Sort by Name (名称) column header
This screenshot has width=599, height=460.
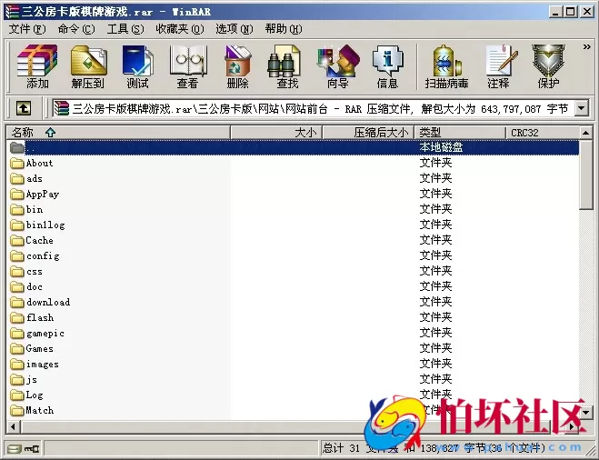118,133
